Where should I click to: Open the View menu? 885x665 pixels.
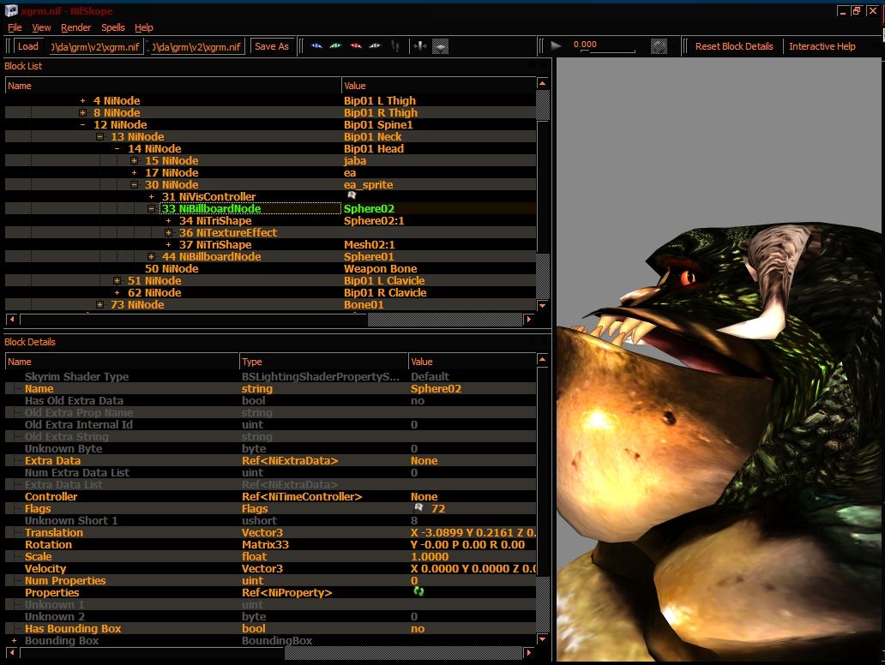click(x=41, y=27)
